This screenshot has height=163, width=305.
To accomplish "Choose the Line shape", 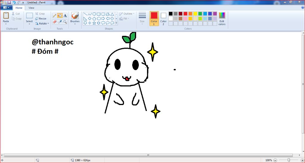I will [85, 14].
